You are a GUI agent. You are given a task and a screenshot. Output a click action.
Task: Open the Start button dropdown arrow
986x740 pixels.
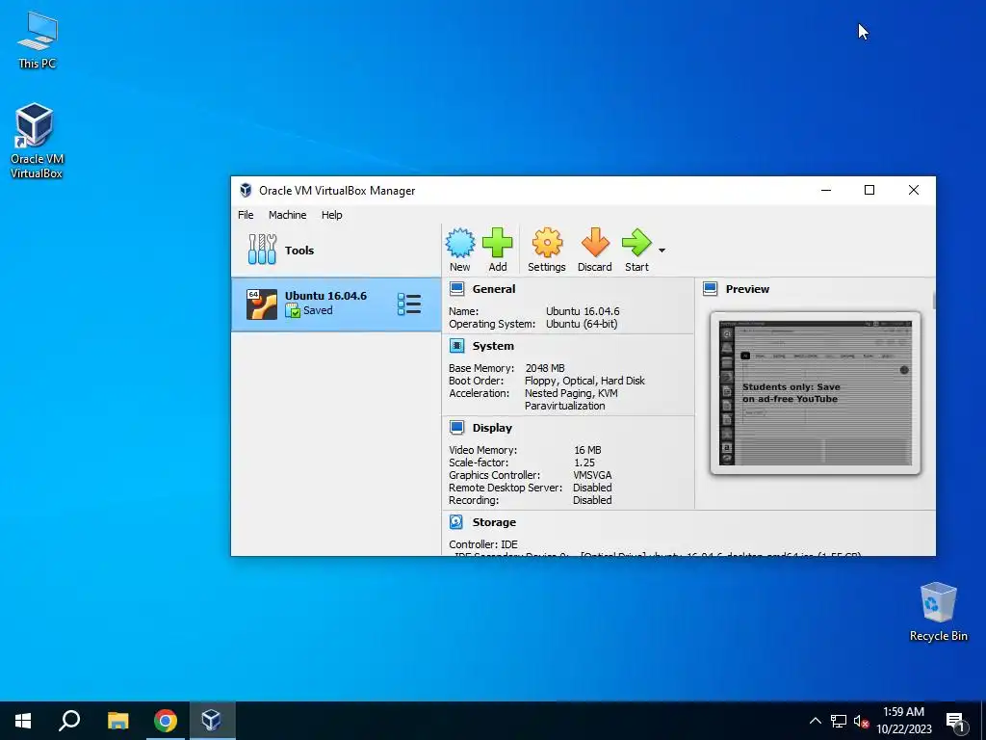[x=662, y=251]
